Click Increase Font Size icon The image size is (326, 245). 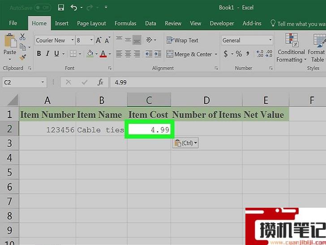coord(99,40)
